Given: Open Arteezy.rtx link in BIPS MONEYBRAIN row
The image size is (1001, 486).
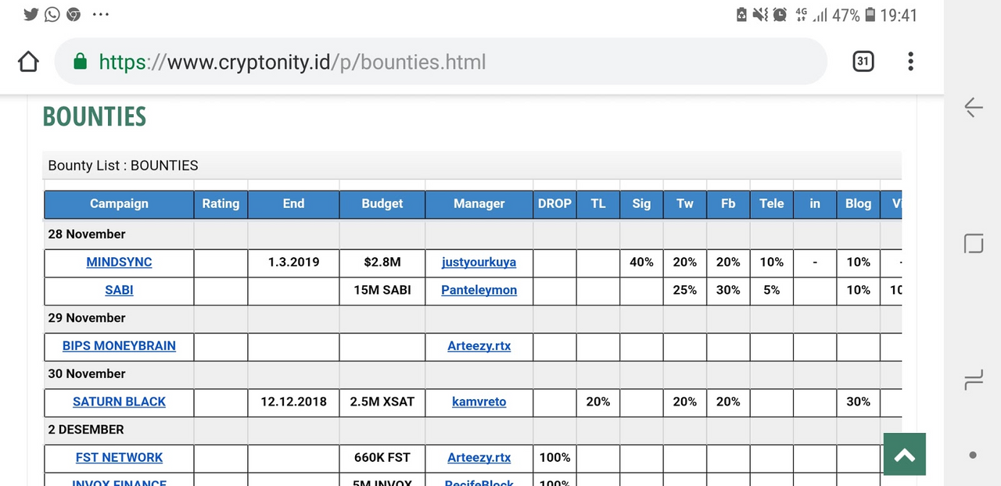Looking at the screenshot, I should 479,346.
